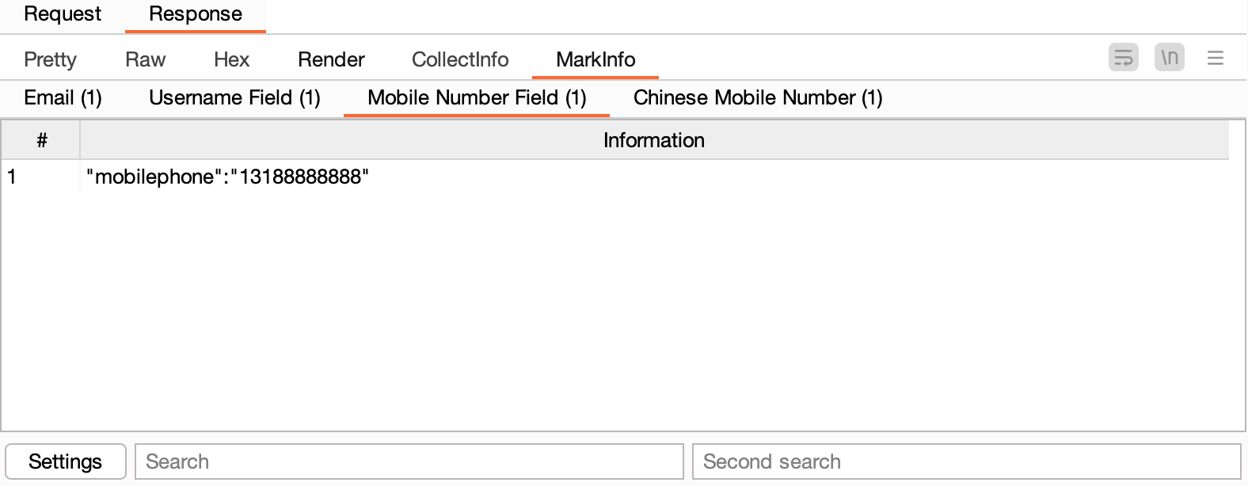Open Username Field (1) sub-tab
1248x486 pixels.
(x=234, y=97)
